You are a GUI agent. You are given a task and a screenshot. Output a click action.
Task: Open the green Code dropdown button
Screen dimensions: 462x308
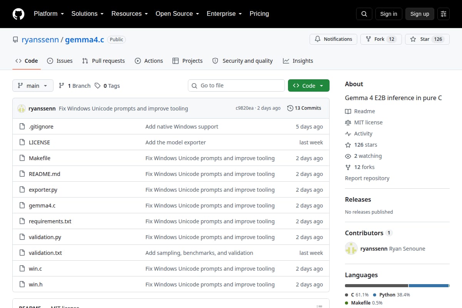click(309, 85)
